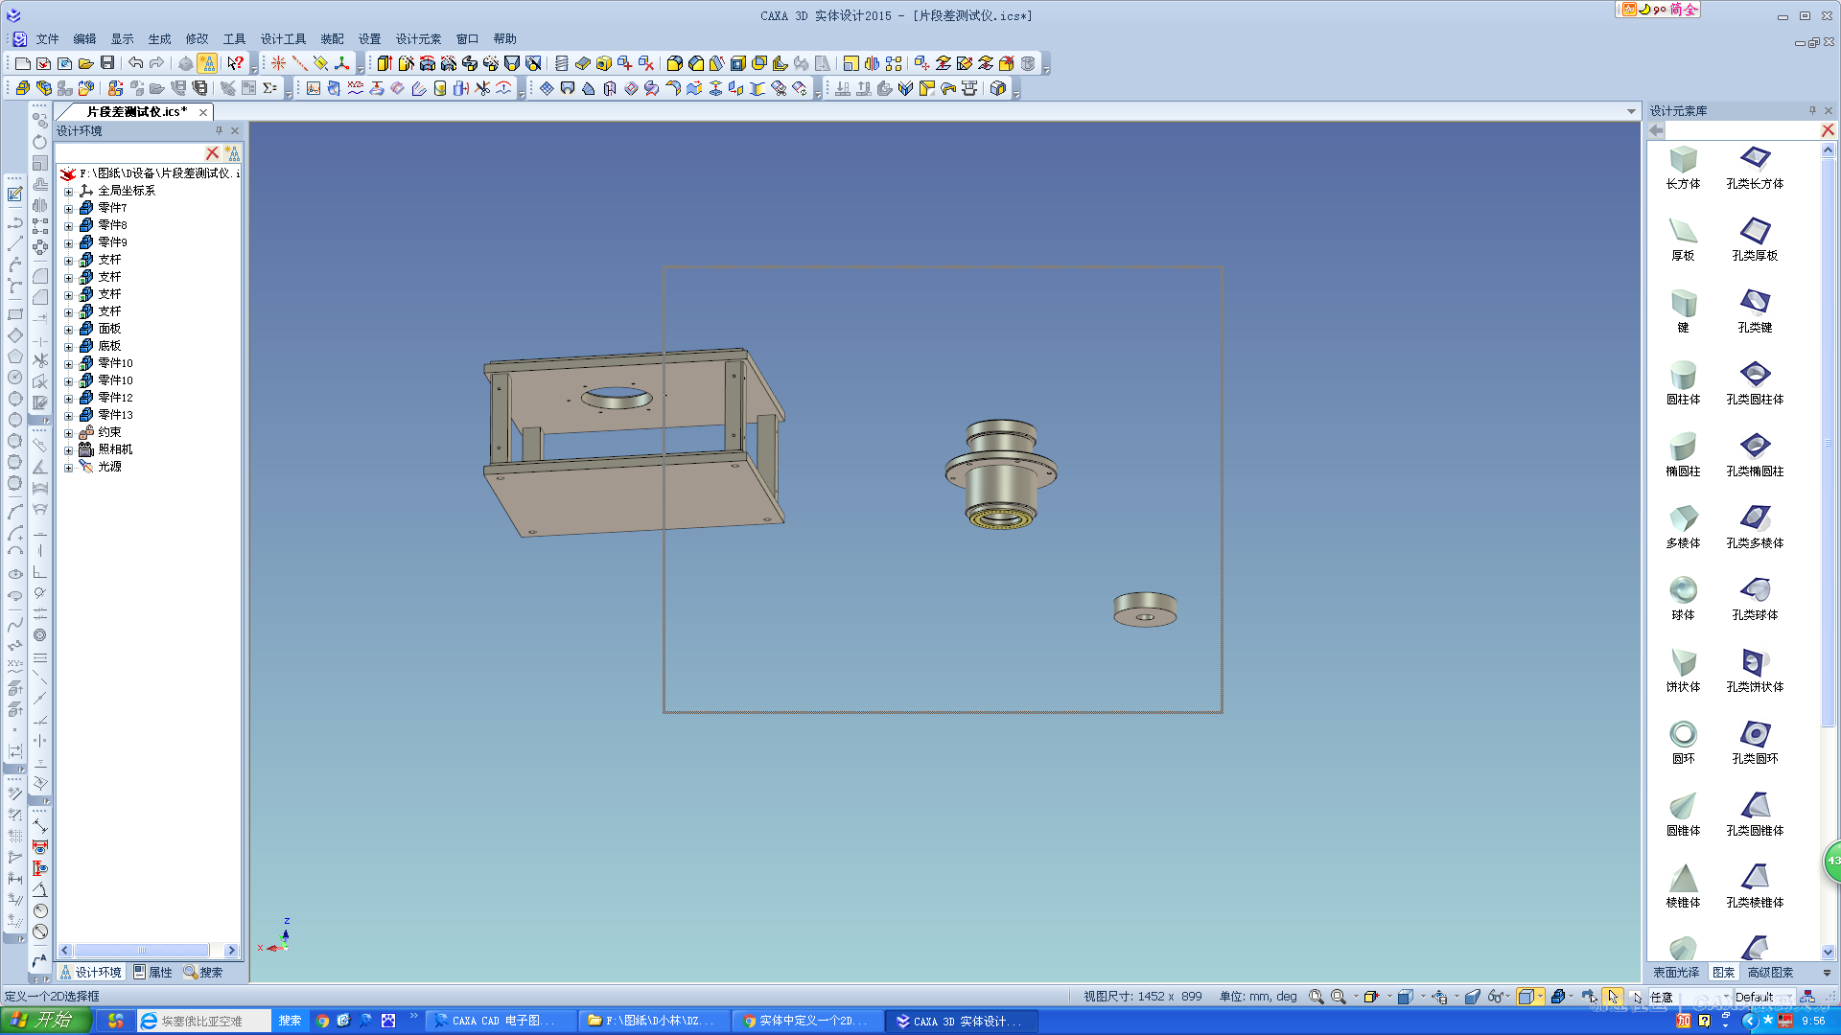Open the 设计工具 menu

(283, 39)
